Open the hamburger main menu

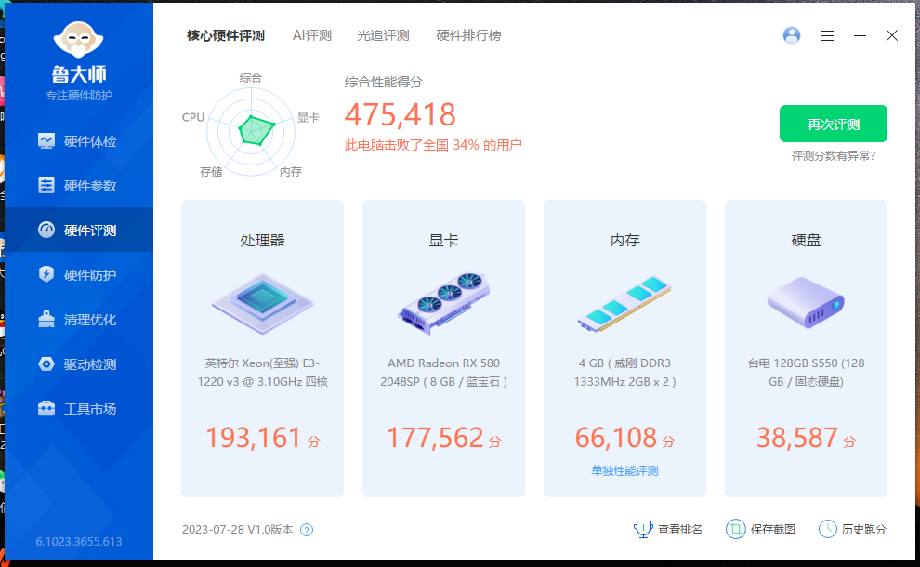tap(827, 35)
